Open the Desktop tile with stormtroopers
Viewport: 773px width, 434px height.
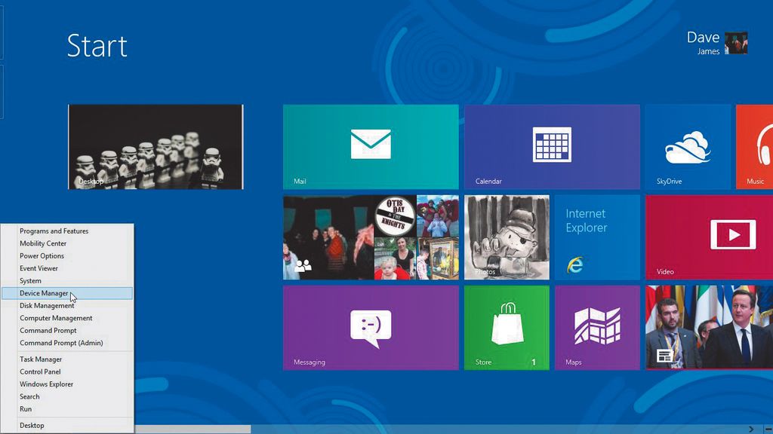(155, 147)
